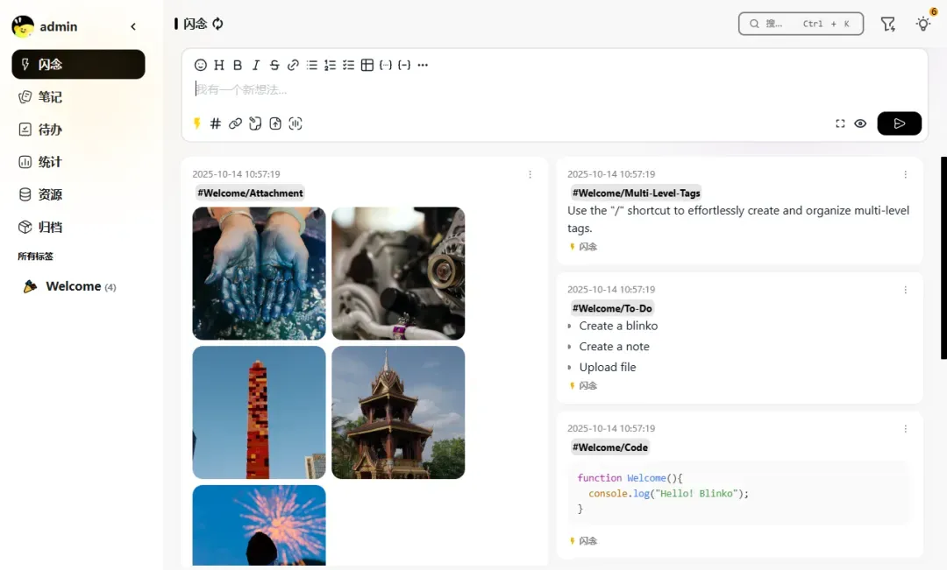Image resolution: width=947 pixels, height=570 pixels.
Task: Click the #Welcome/Code tag label
Action: [x=610, y=447]
